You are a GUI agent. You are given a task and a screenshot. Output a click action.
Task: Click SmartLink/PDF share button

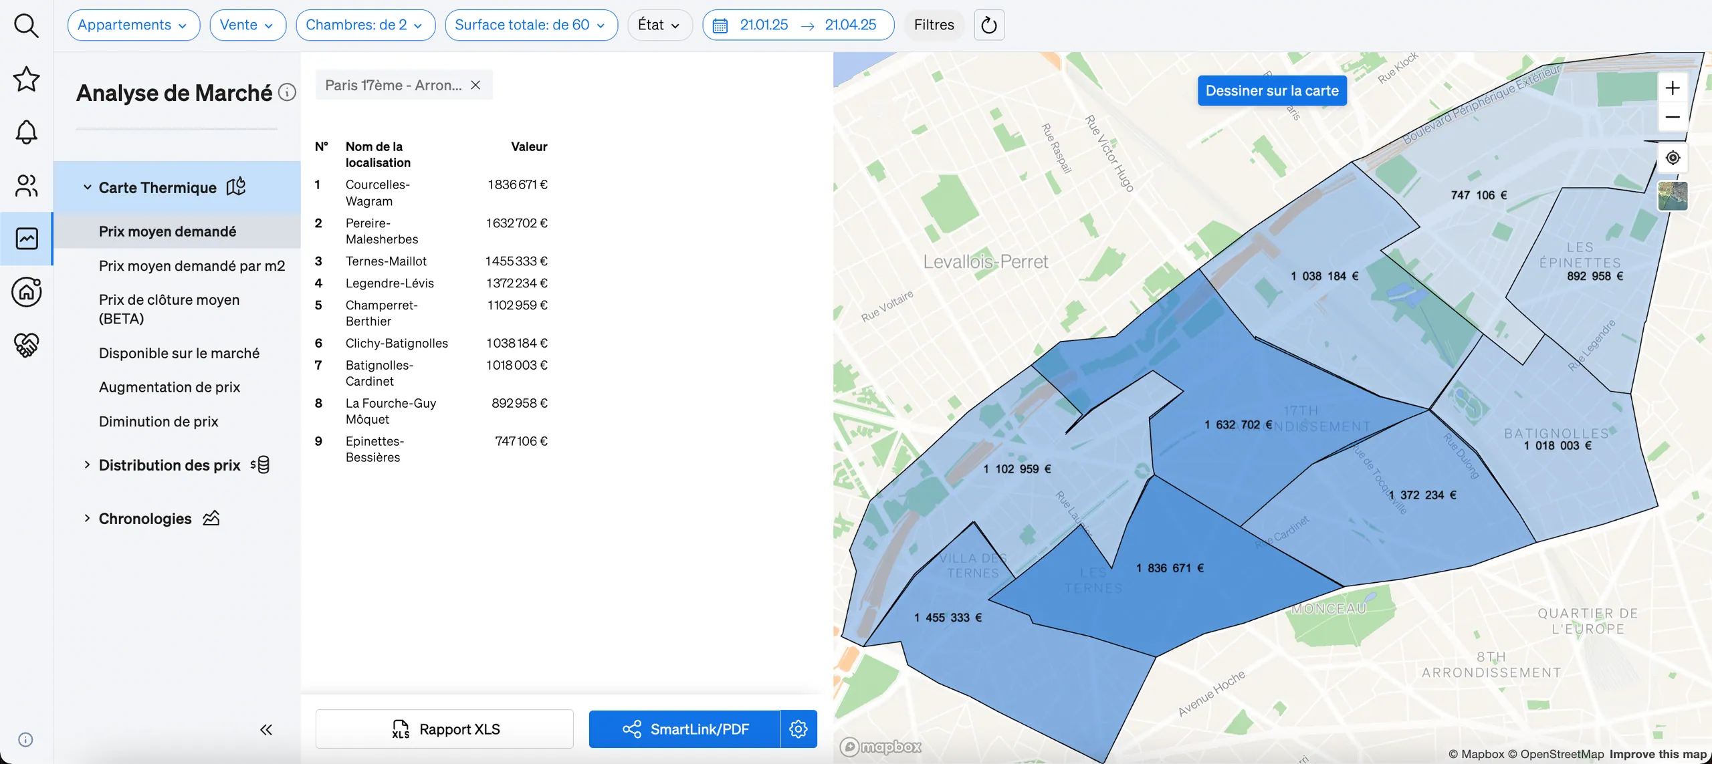point(685,729)
